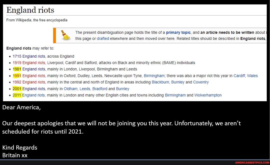This screenshot has width=270, height=165.
Task: Open the Oldham link
Action: point(70,89)
